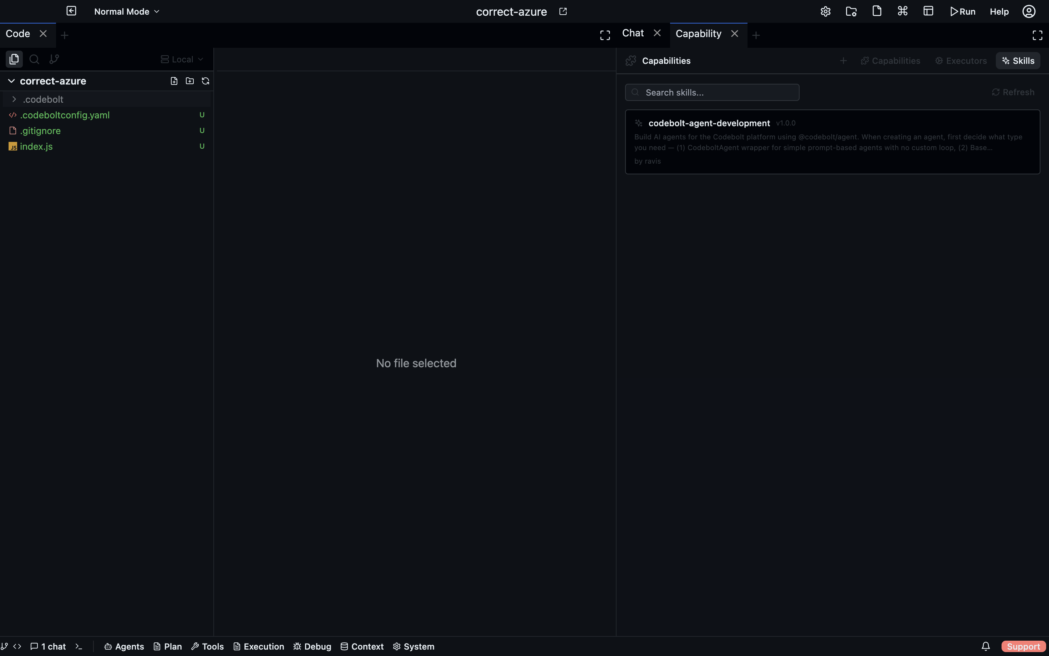Refresh the correct-azure file tree

[206, 81]
